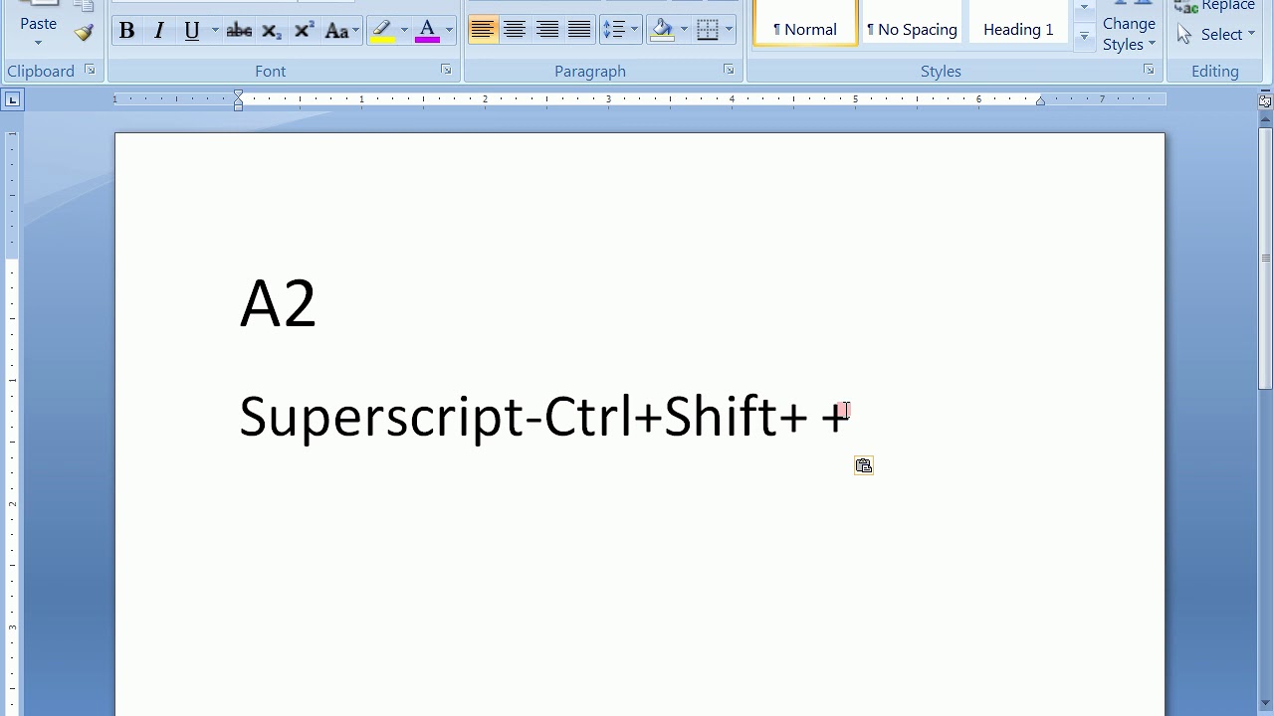The height and width of the screenshot is (716, 1274).
Task: Toggle Italic formatting
Action: (x=158, y=31)
